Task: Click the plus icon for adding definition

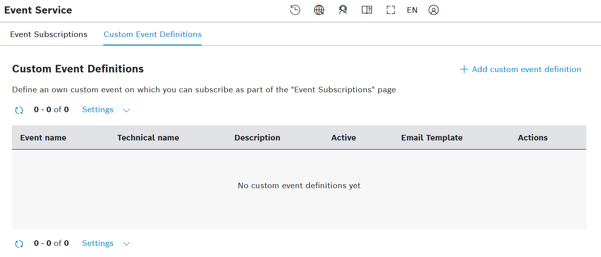Action: [464, 70]
